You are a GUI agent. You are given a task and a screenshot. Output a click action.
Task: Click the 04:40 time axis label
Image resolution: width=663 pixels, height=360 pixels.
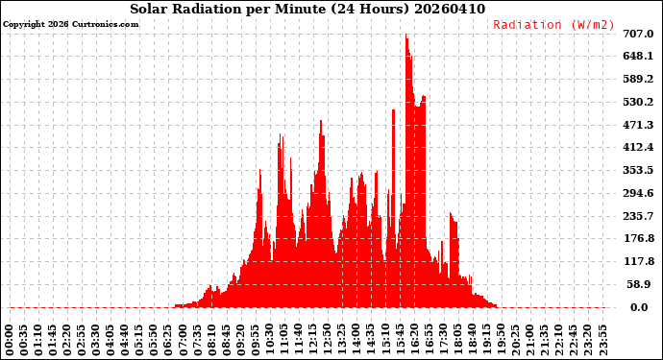point(125,341)
